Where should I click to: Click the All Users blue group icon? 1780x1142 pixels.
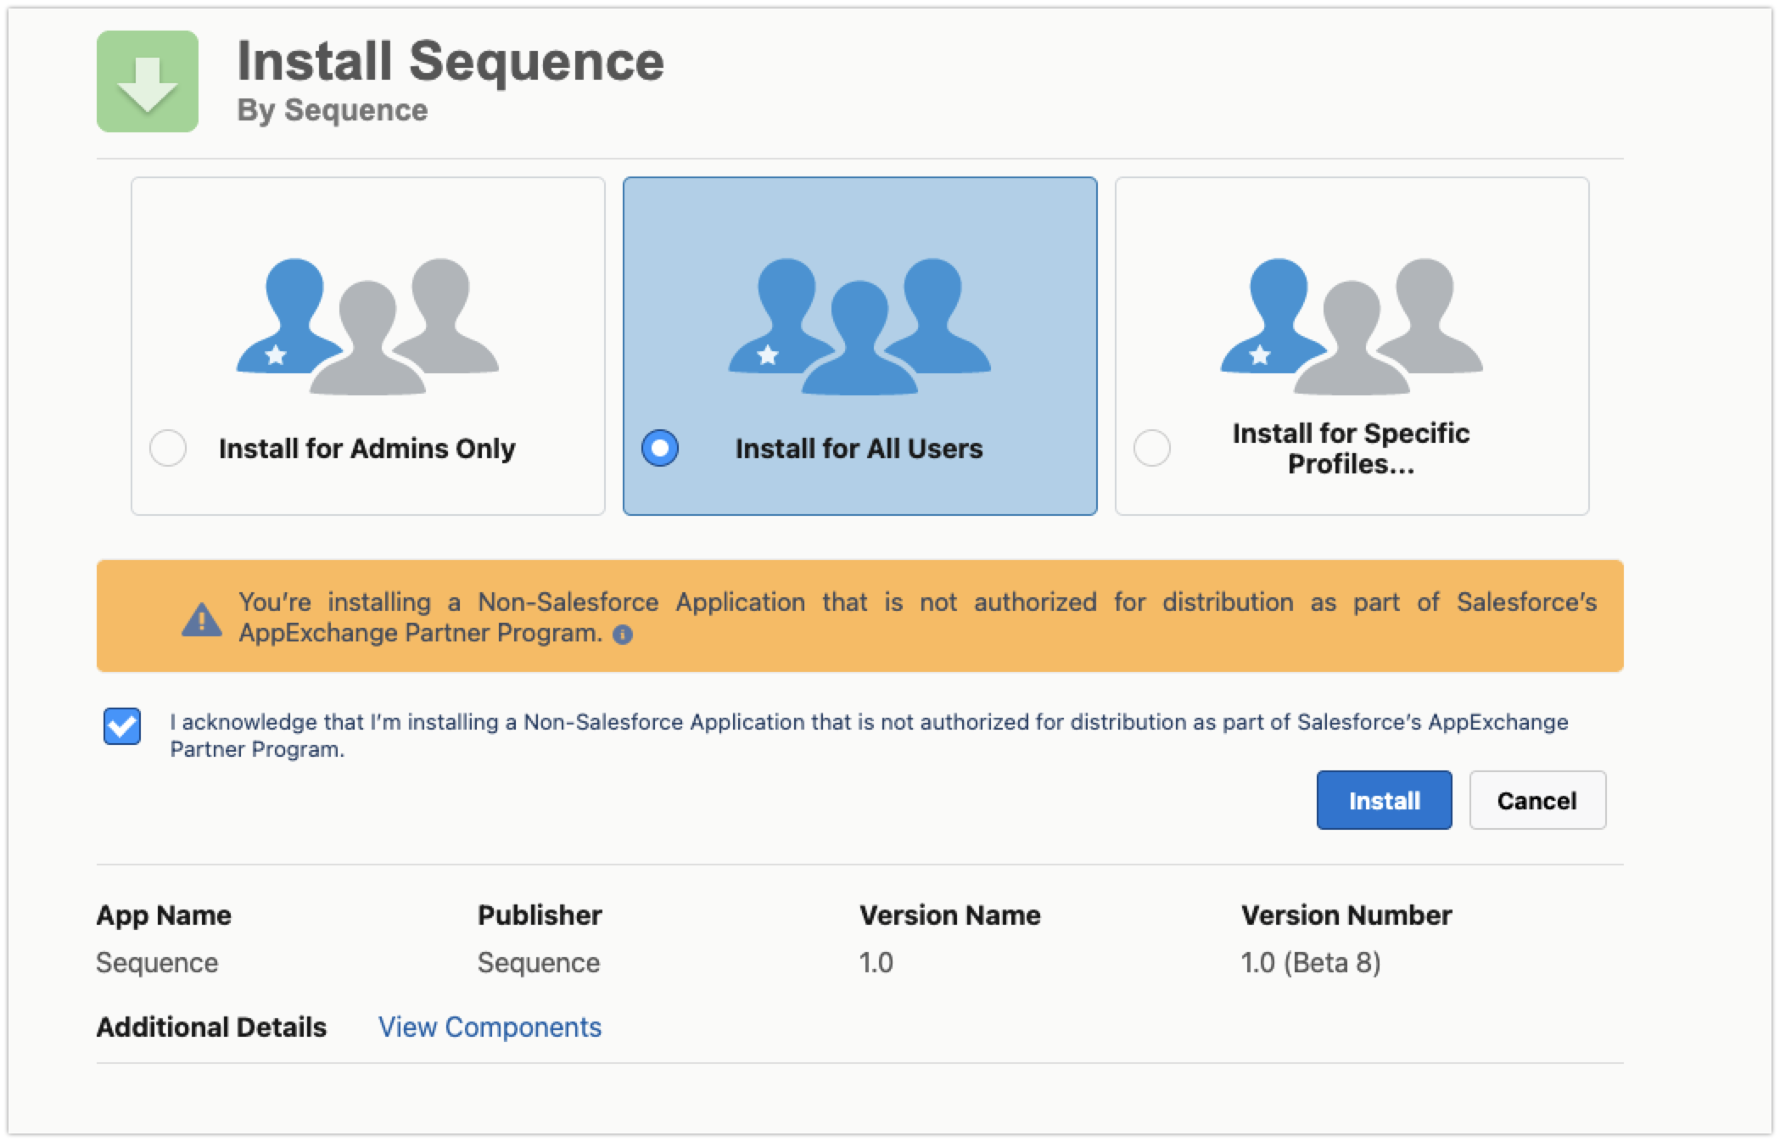click(859, 327)
